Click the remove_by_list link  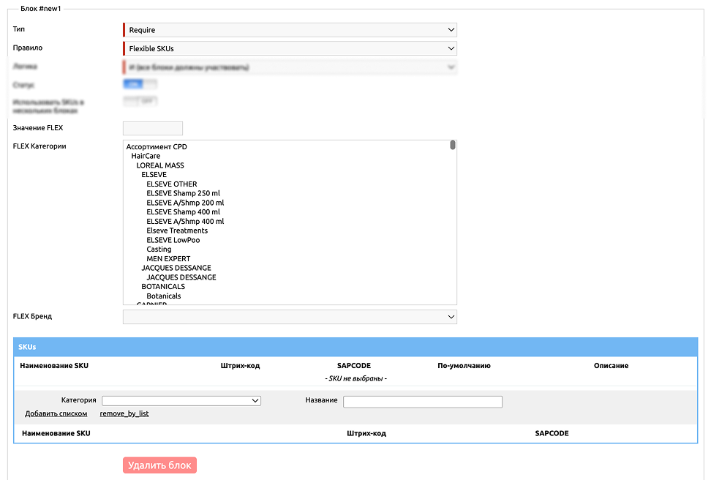click(x=124, y=413)
